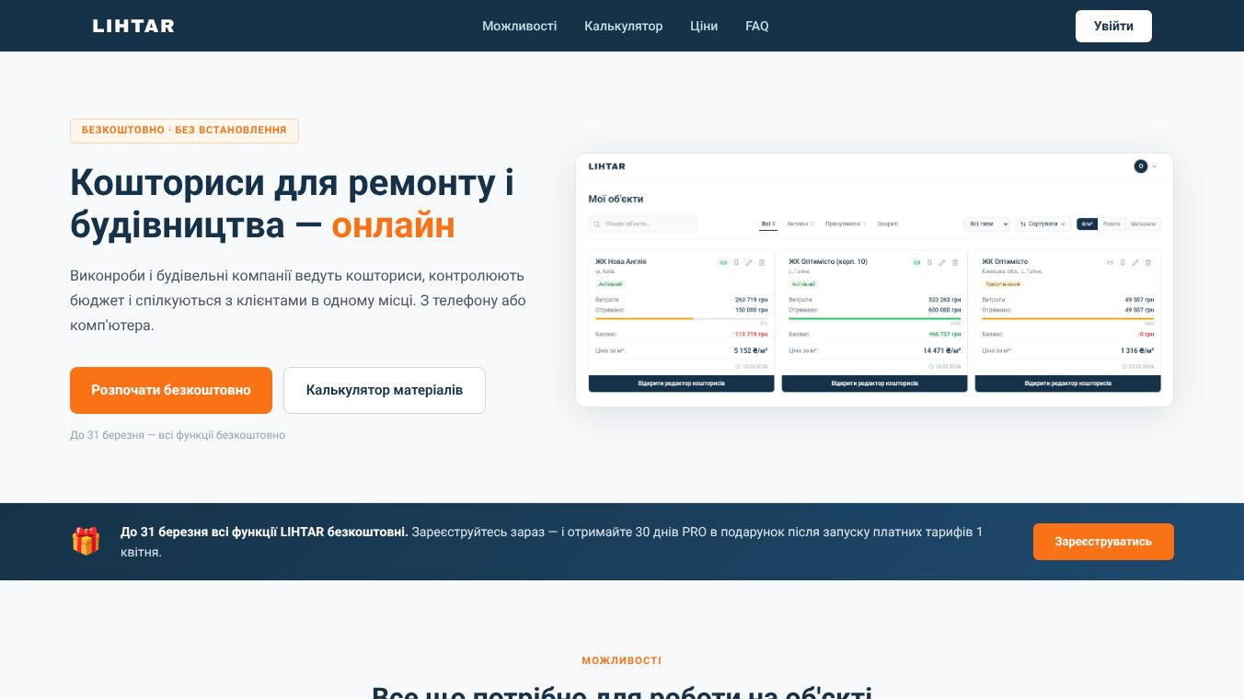Image resolution: width=1244 pixels, height=699 pixels.
Task: Go to Ціни in the top navigation
Action: [x=704, y=26]
